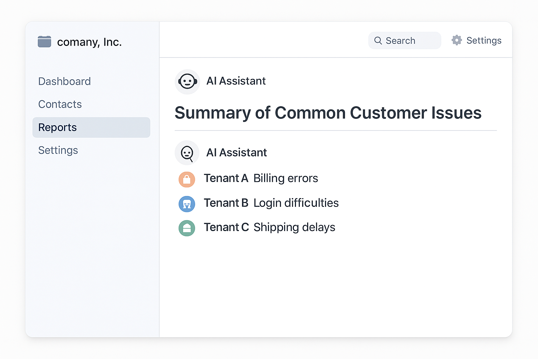The width and height of the screenshot is (538, 359).
Task: Select the second AI Assistant avatar icon
Action: tap(187, 153)
